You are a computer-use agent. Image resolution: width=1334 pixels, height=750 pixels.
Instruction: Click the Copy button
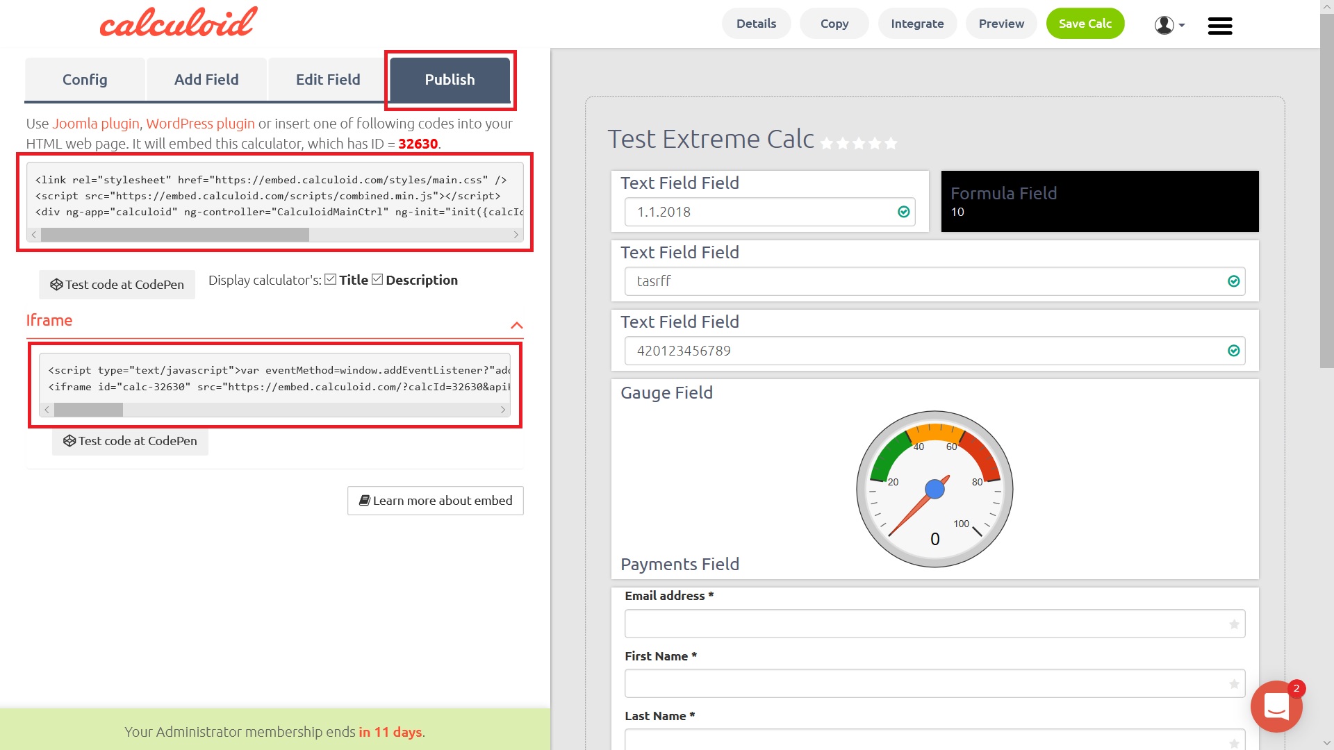pyautogui.click(x=834, y=24)
